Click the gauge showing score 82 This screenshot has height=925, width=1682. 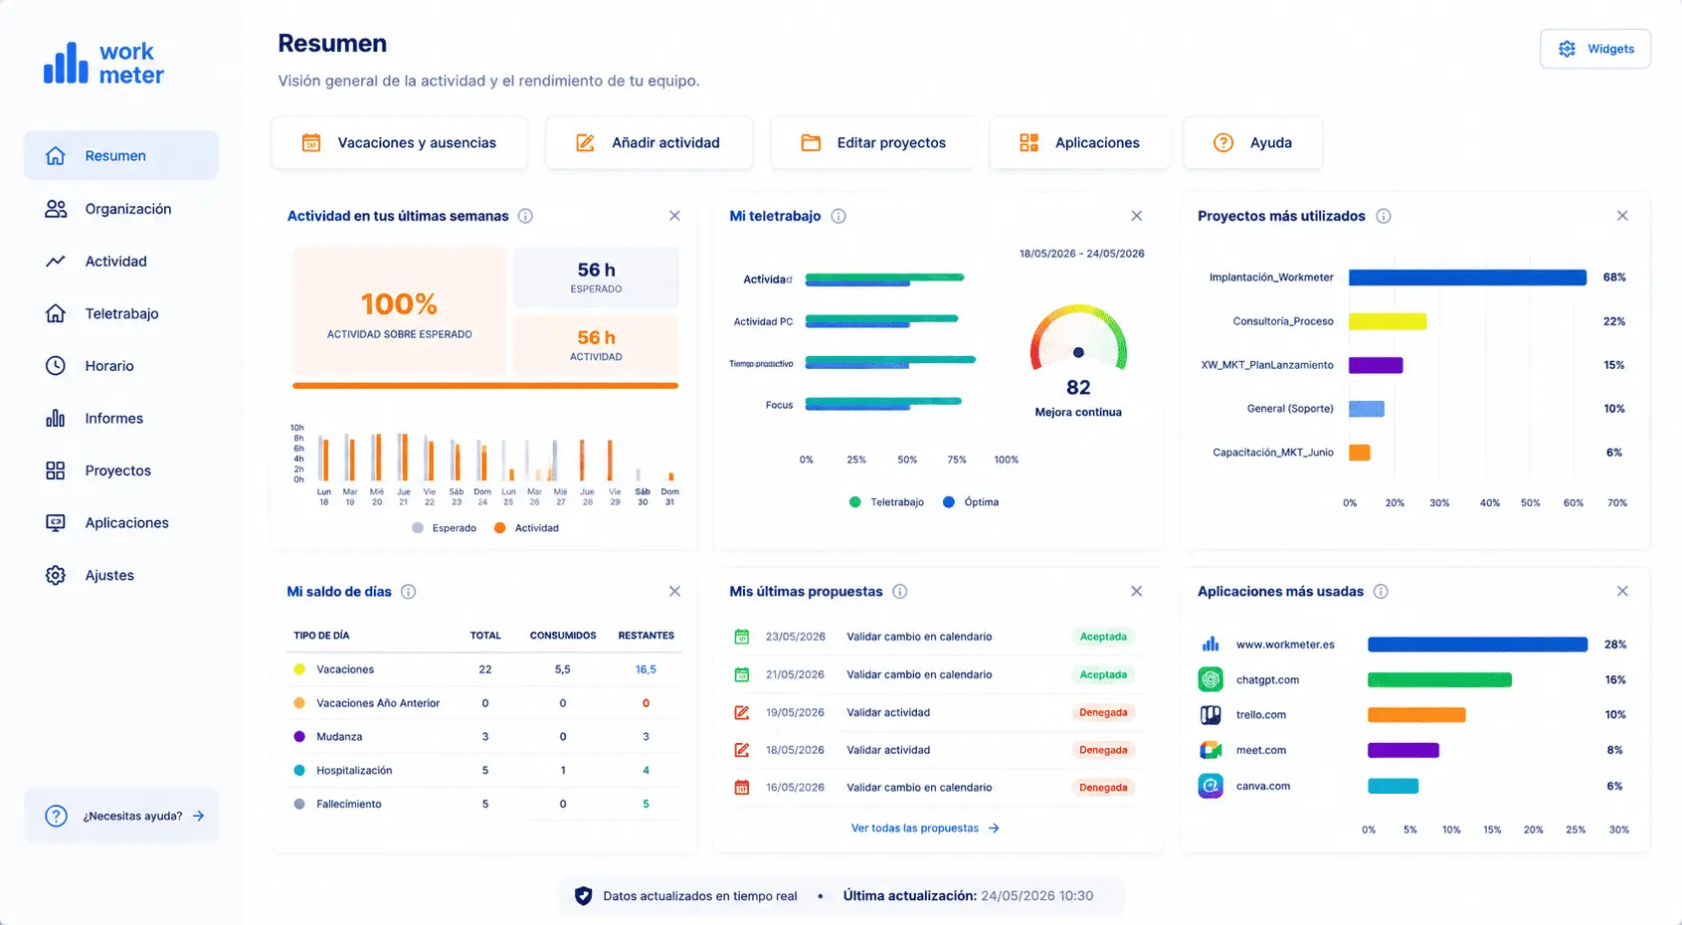1078,338
